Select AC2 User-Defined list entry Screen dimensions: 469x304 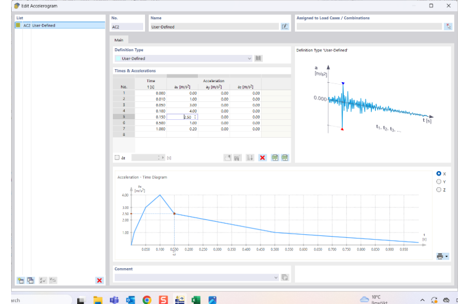point(60,25)
